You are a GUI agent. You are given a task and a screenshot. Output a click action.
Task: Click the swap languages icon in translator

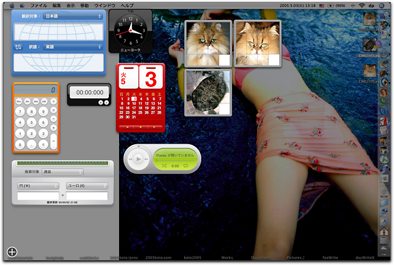pyautogui.click(x=18, y=46)
